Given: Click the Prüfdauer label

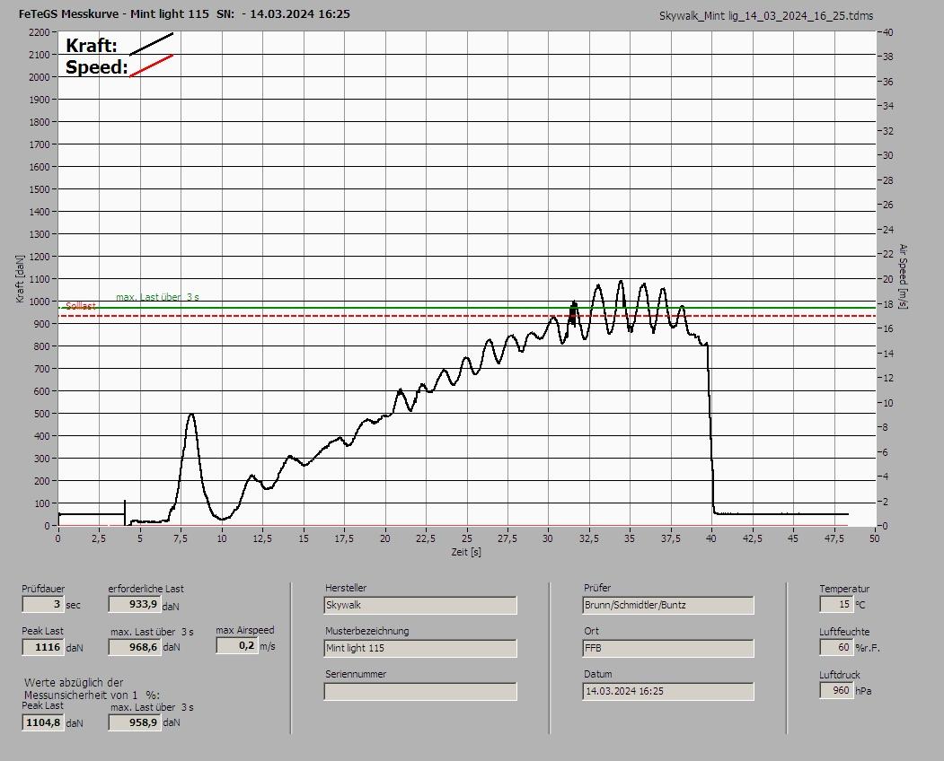Looking at the screenshot, I should tap(43, 589).
